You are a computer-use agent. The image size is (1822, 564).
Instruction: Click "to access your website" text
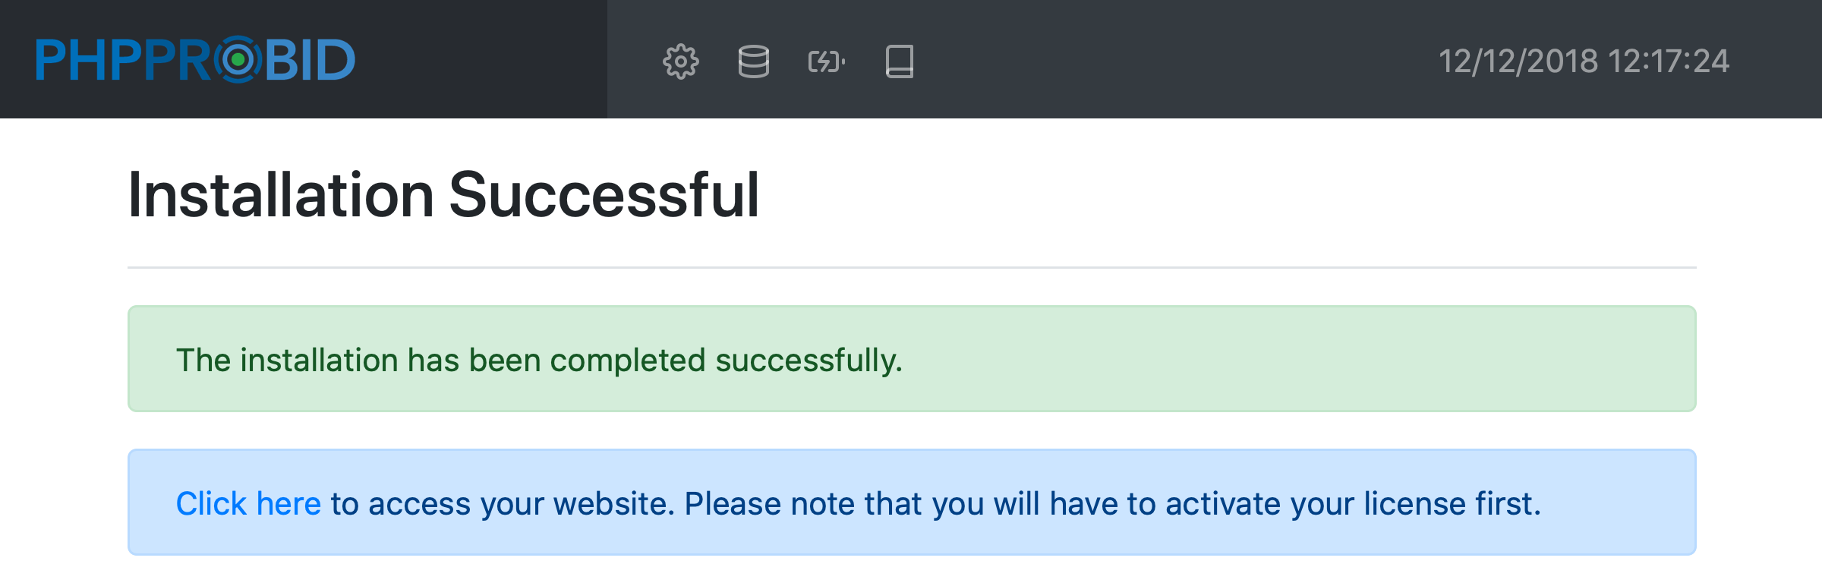click(x=501, y=503)
